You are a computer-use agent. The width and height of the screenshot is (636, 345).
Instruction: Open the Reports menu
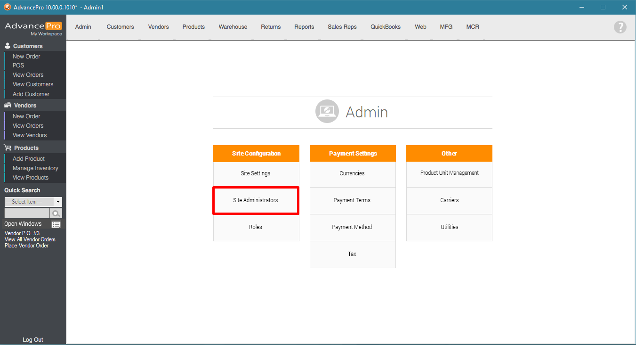coord(304,27)
